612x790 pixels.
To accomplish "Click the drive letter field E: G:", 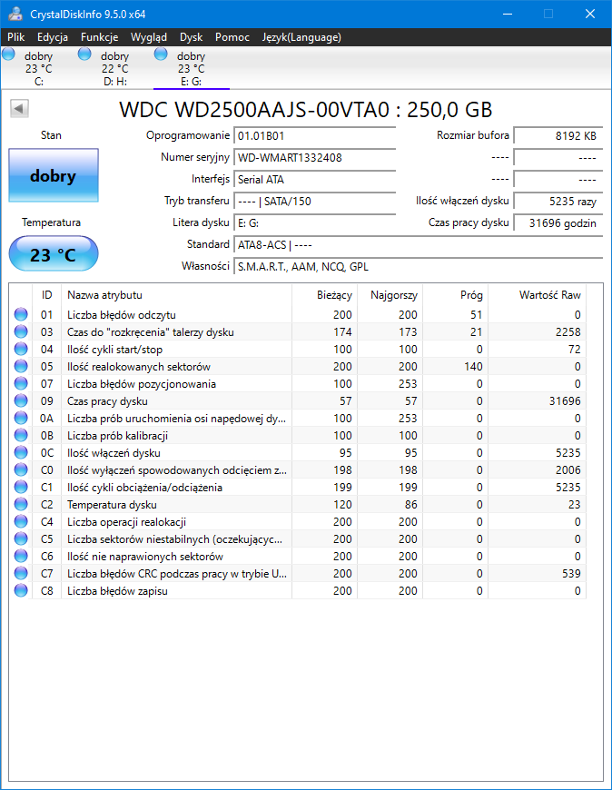I will [315, 223].
